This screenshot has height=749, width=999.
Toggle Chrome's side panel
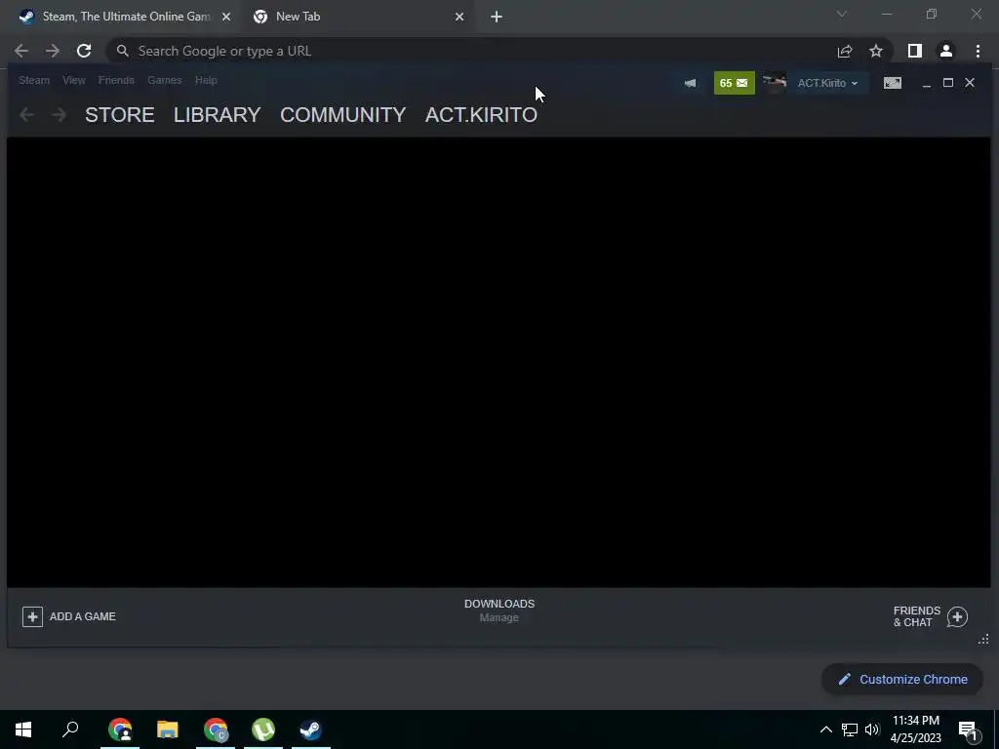915,51
